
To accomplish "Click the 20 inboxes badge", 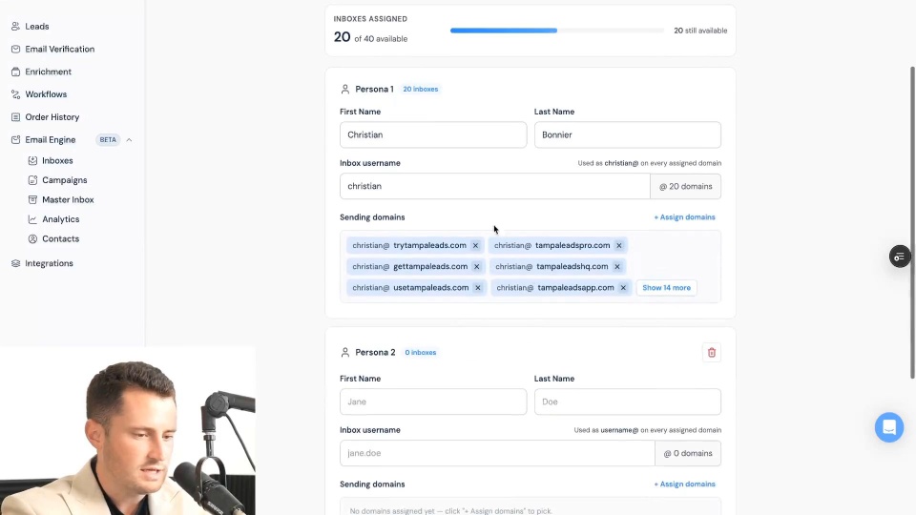I will pyautogui.click(x=421, y=90).
